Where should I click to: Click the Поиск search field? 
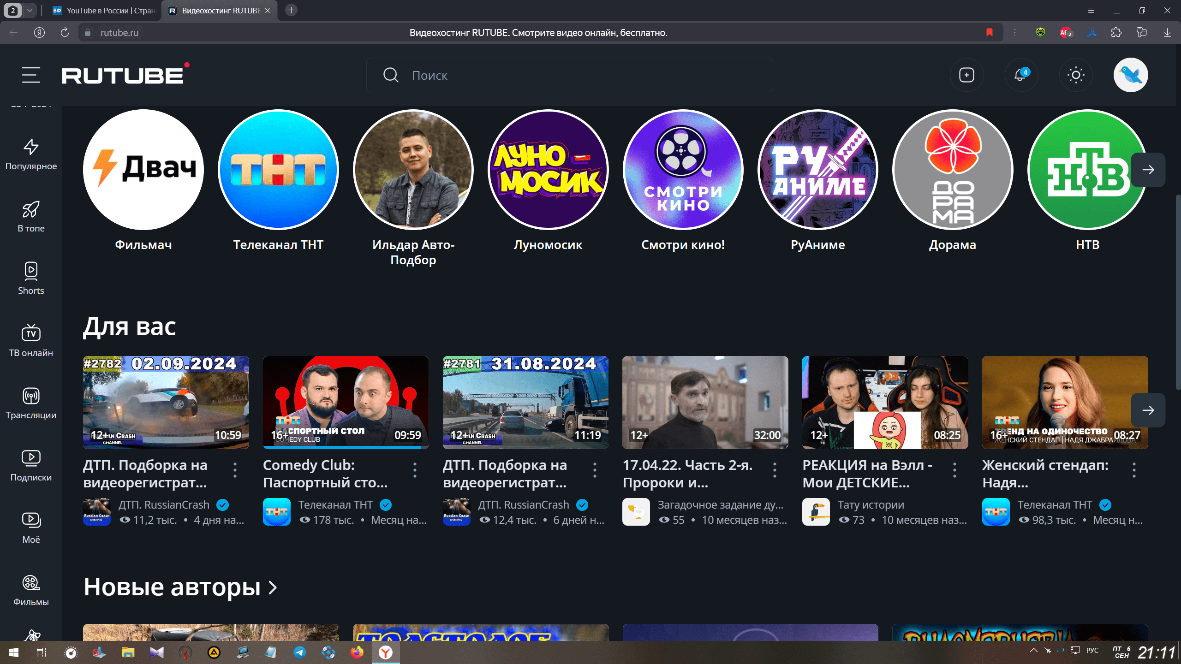(569, 75)
